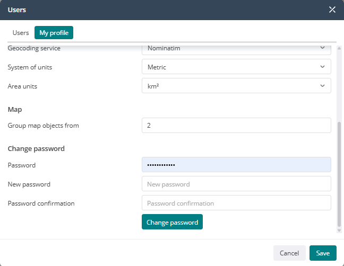Click the Password confirmation input
The width and height of the screenshot is (344, 266).
[236, 203]
